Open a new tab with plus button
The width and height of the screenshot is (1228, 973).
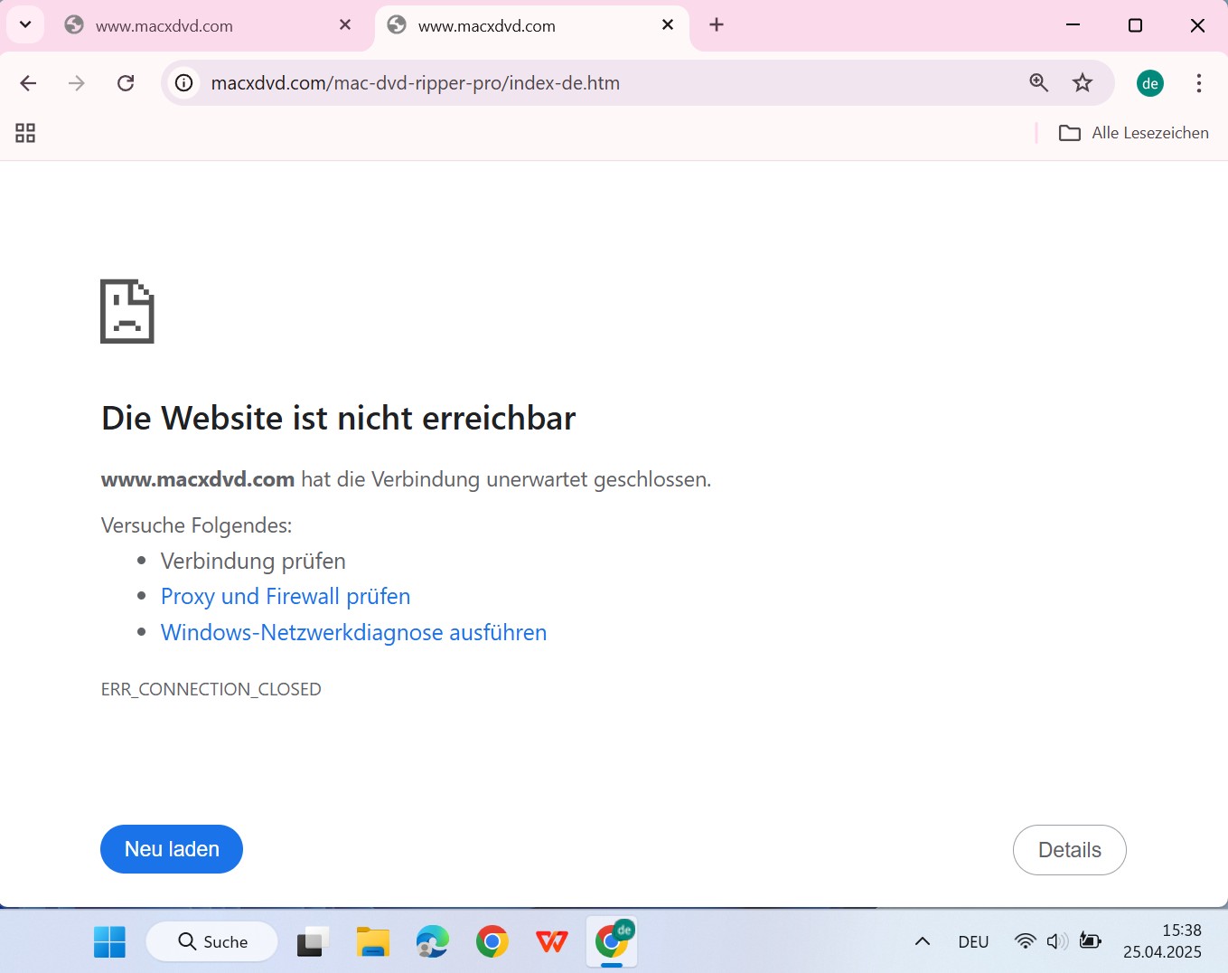tap(717, 24)
